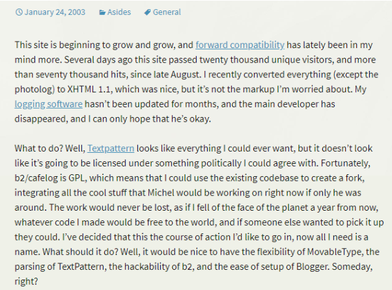Screen dimensions: 392x290
Task: Visit the logging software link
Action: tap(48, 104)
